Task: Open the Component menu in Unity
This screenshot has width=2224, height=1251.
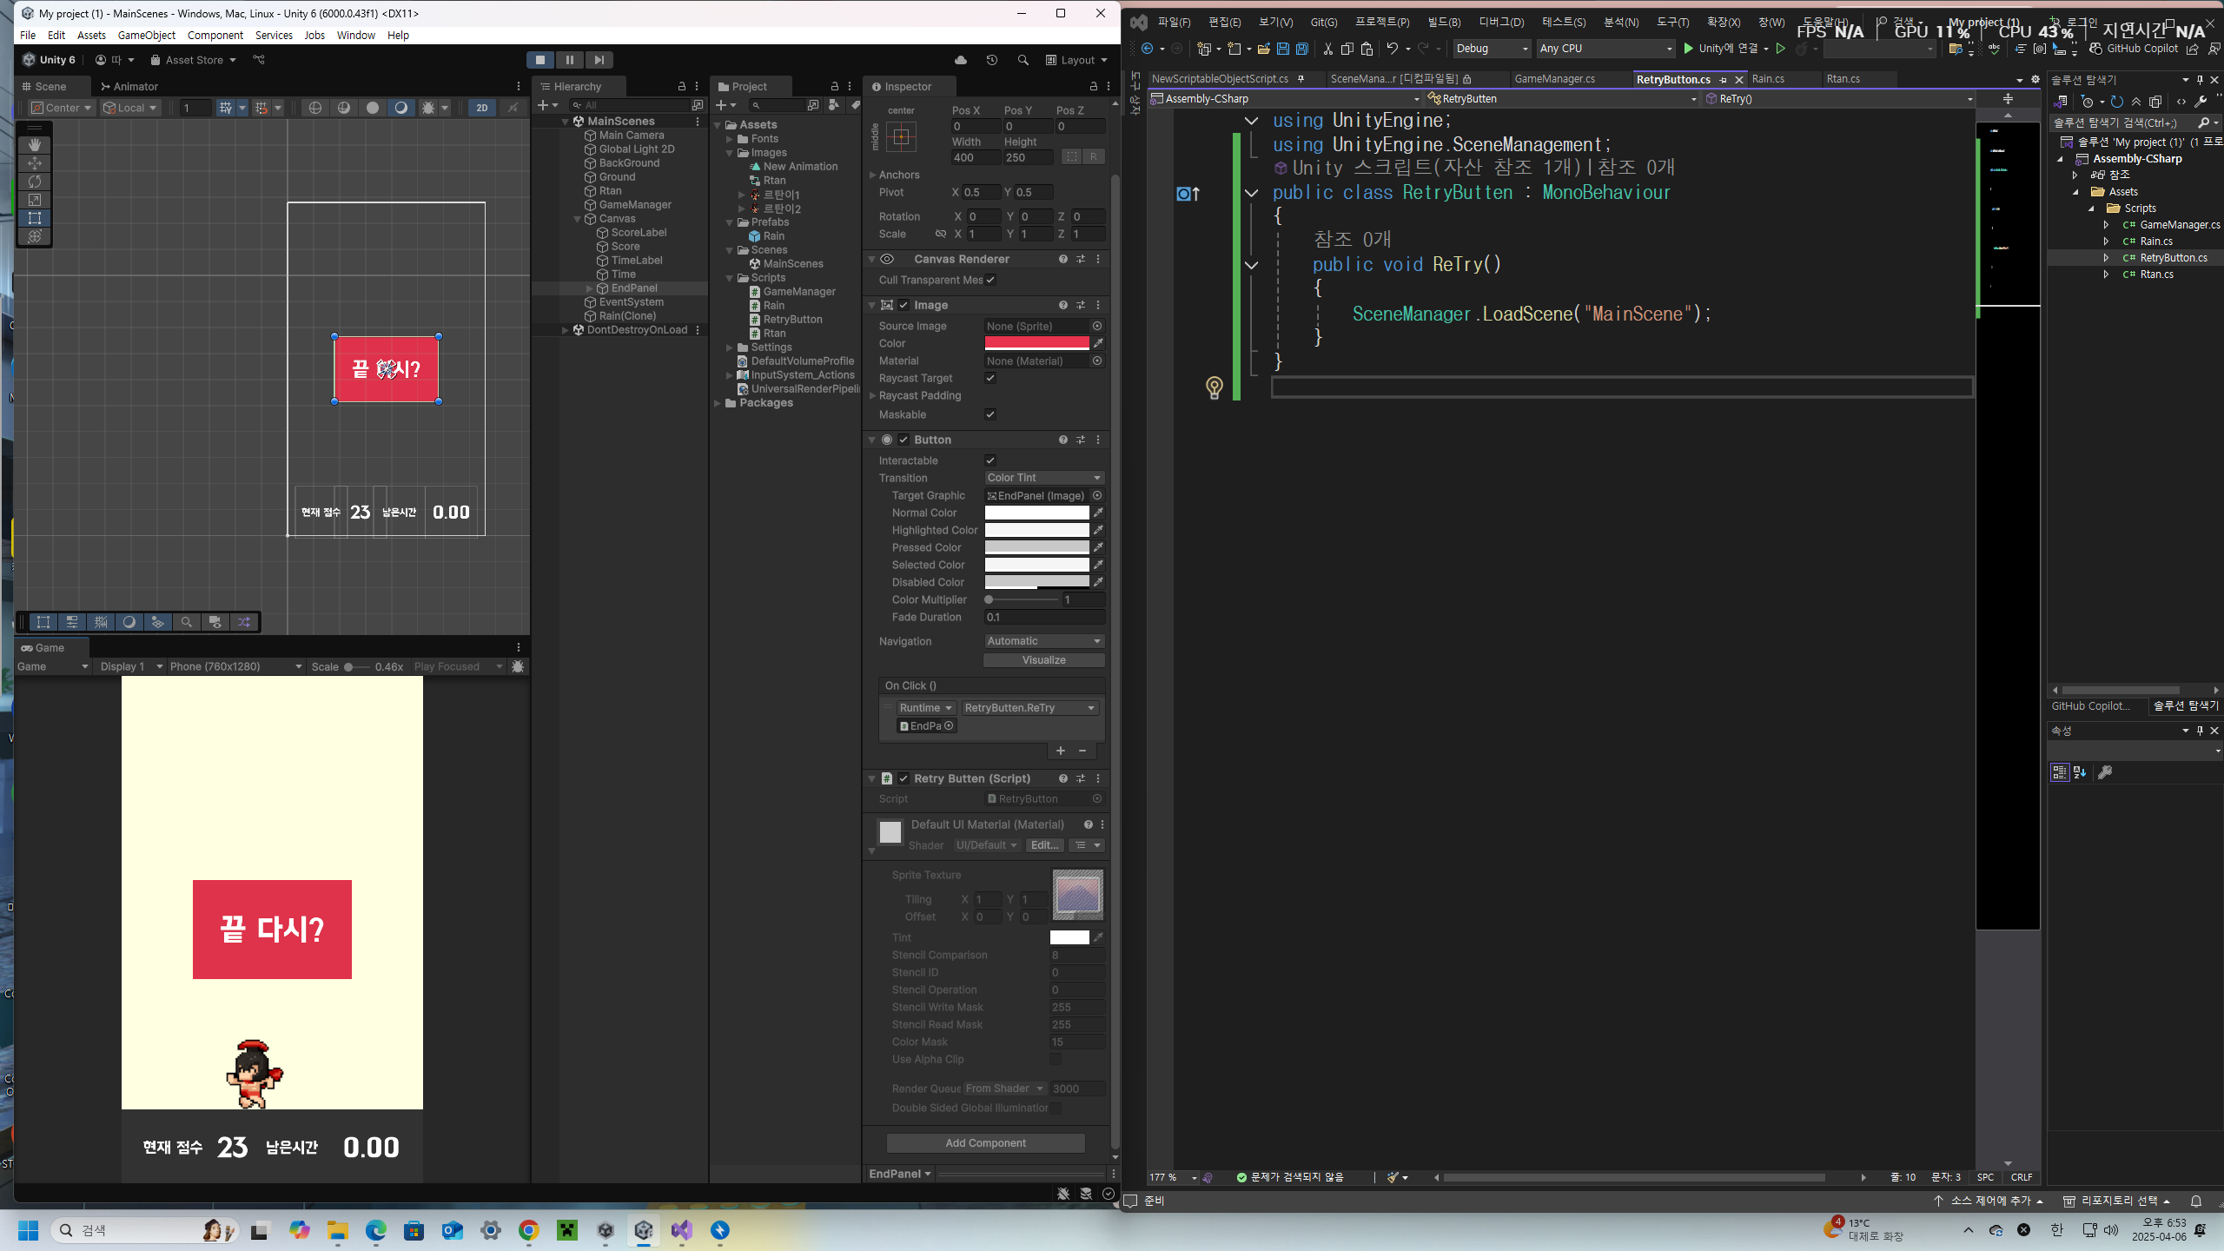Action: pyautogui.click(x=215, y=36)
